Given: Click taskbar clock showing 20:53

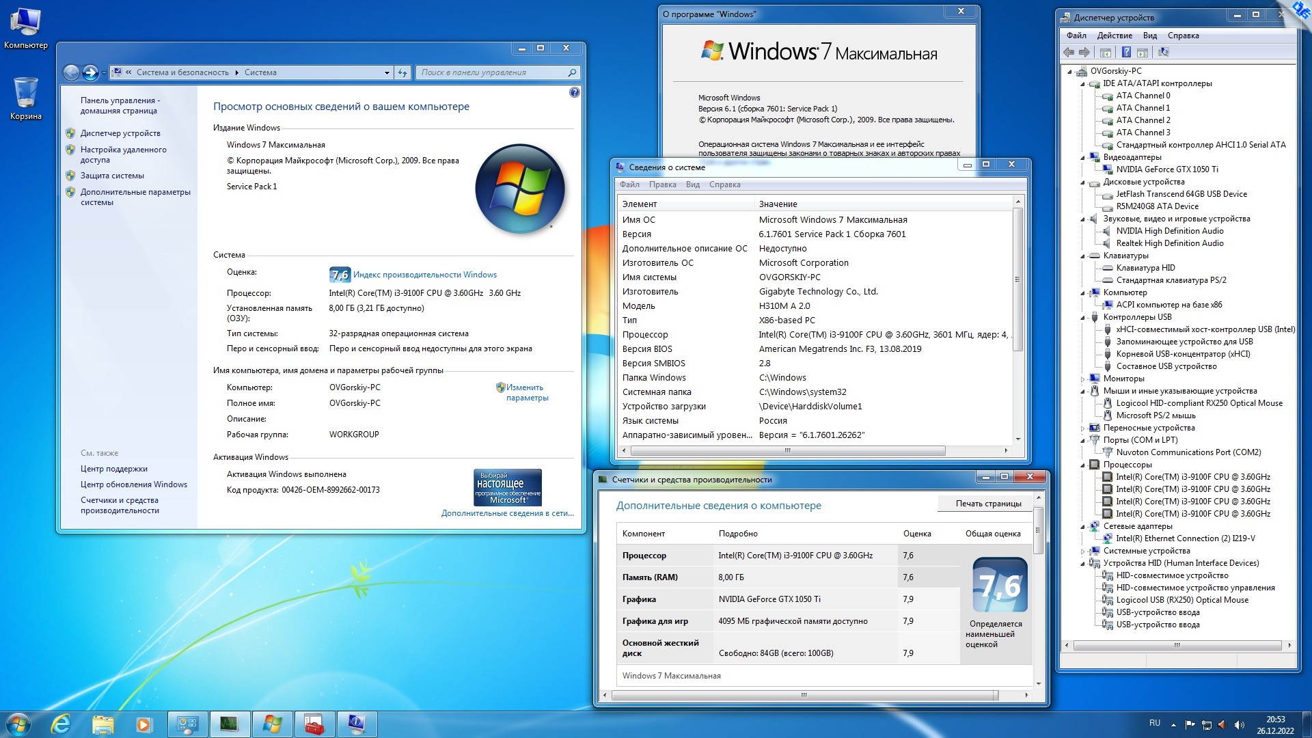Looking at the screenshot, I should pos(1275,725).
